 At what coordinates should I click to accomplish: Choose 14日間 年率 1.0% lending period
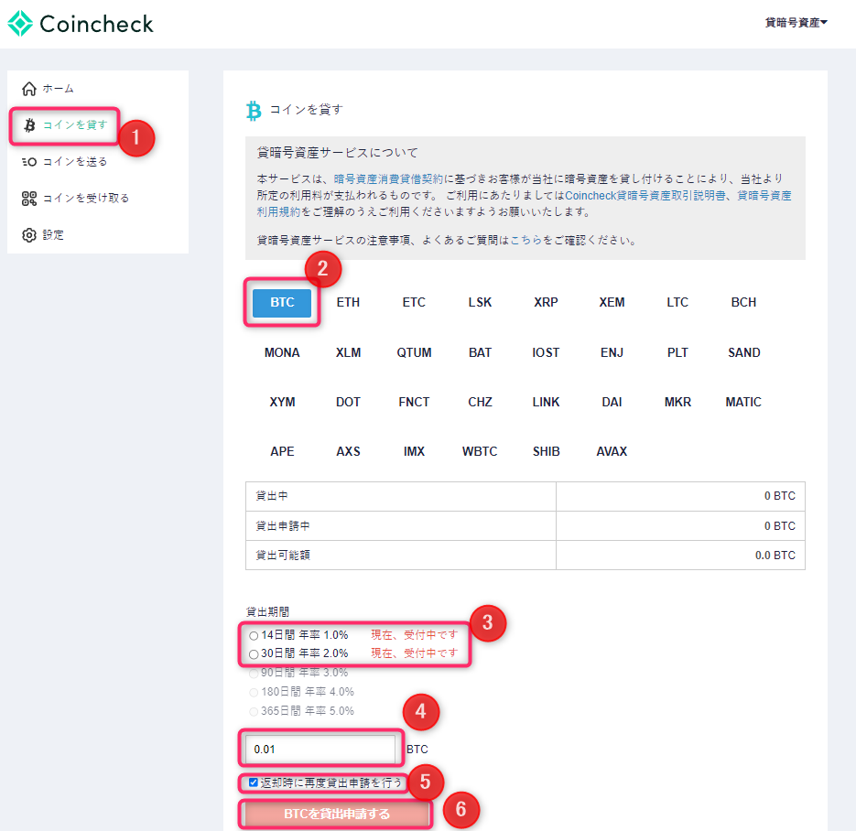pyautogui.click(x=254, y=636)
